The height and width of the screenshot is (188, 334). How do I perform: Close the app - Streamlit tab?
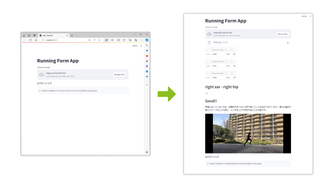[x=67, y=35]
